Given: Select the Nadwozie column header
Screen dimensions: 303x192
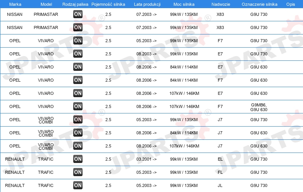Looking at the screenshot, I should [221, 4].
